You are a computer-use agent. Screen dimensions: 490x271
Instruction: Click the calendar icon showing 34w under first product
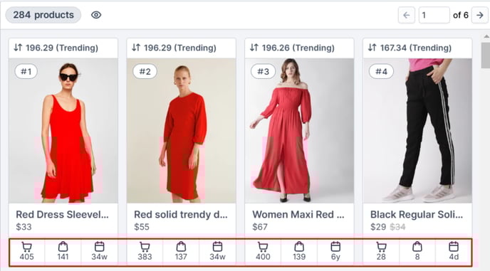(x=100, y=247)
